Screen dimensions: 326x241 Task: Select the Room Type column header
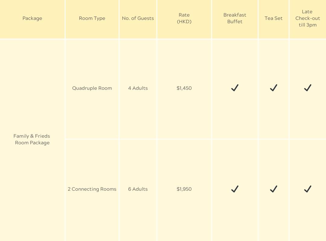pos(92,18)
